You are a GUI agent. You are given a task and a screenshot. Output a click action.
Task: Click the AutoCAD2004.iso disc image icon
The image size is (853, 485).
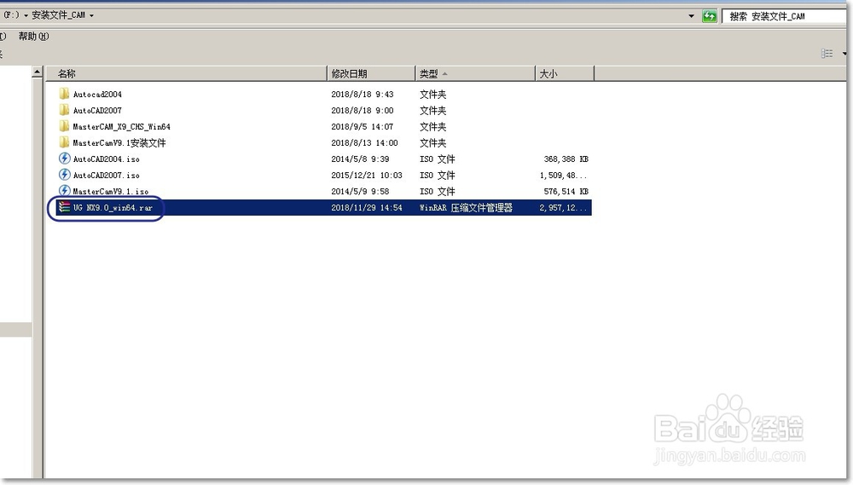coord(64,159)
